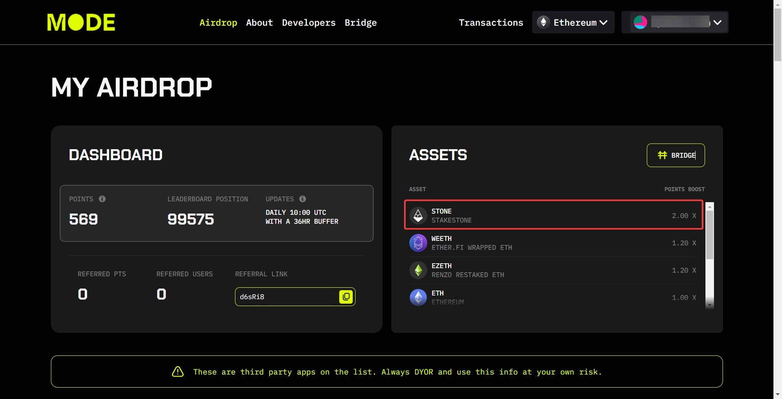Click the weETH ether.fi icon
This screenshot has width=782, height=399.
click(x=418, y=243)
